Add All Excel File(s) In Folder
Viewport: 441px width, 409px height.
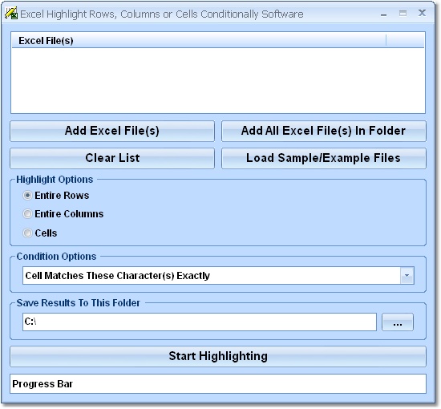(324, 131)
